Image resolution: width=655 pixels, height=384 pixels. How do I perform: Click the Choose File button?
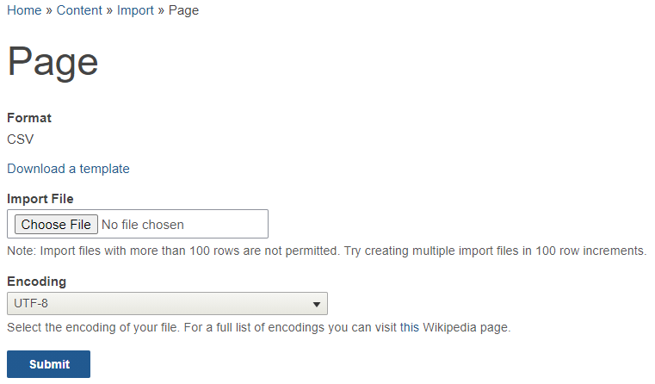pos(56,225)
